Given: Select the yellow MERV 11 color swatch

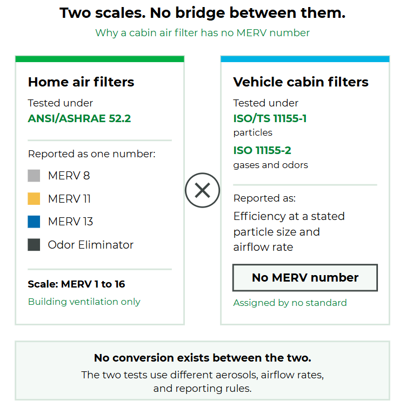Looking at the screenshot, I should [x=34, y=198].
